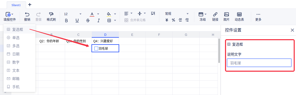
Task: Click the percent format icon
Action: (x=173, y=20)
